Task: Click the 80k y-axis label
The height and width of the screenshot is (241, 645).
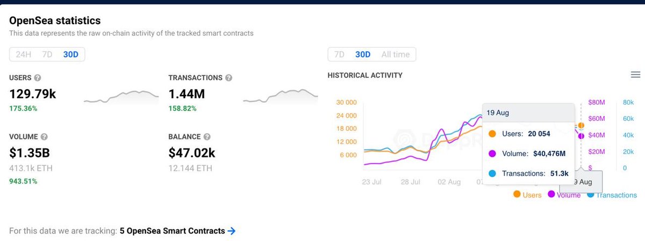Action: tap(627, 103)
